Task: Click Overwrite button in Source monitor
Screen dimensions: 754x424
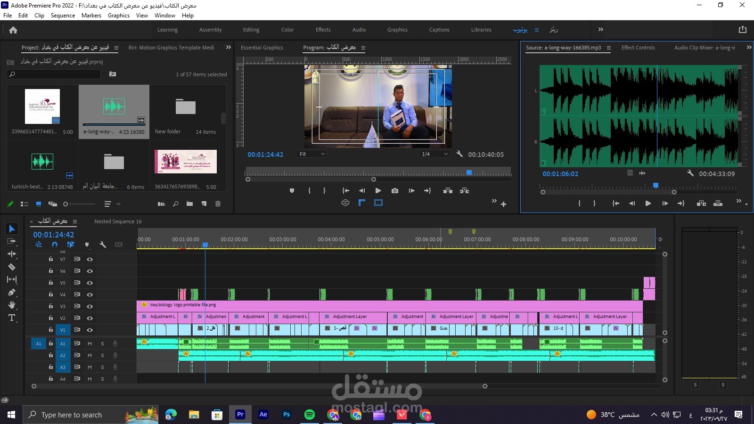Action: (718, 204)
